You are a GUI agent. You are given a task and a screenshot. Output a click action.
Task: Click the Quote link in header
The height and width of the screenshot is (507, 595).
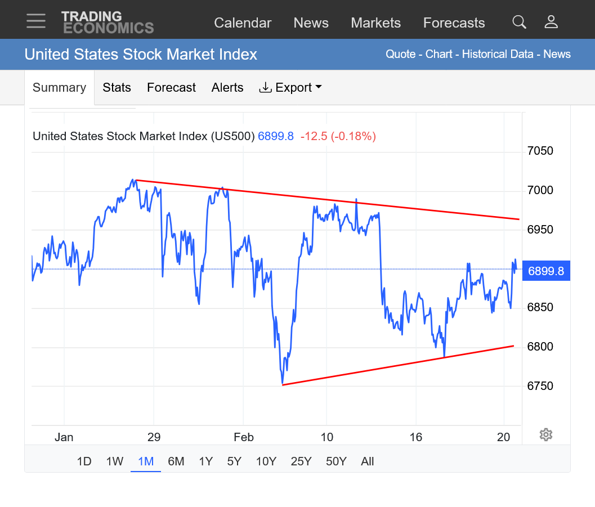coord(400,55)
